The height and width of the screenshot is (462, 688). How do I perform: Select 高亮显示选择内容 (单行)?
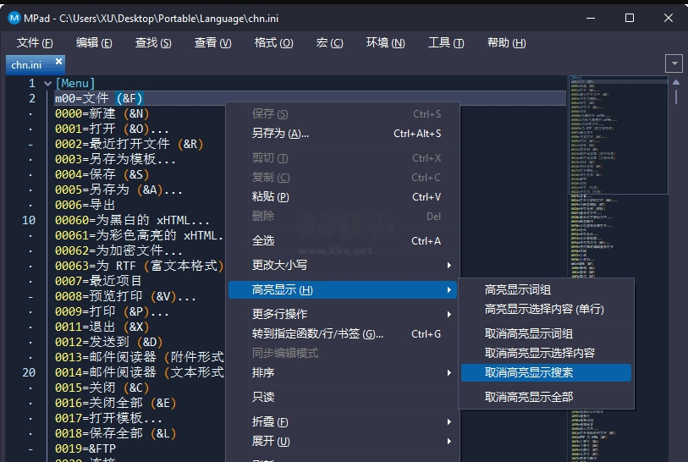coord(547,310)
